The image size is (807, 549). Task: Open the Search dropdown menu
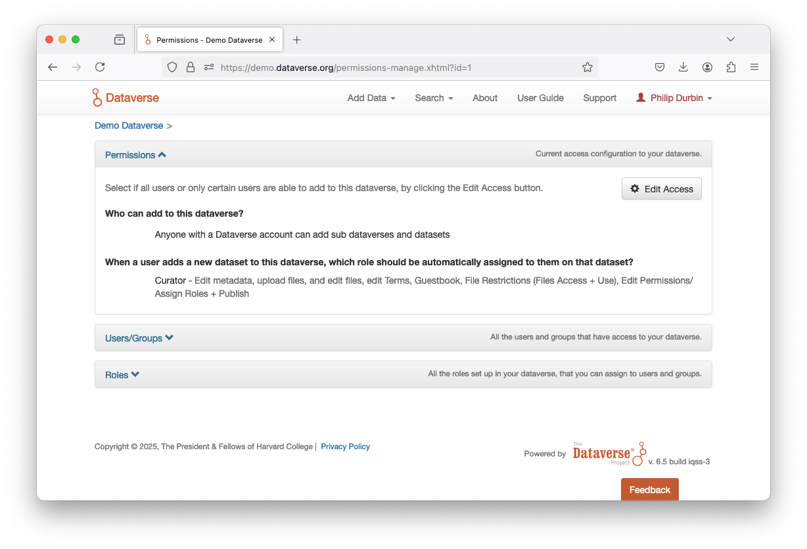click(x=434, y=98)
